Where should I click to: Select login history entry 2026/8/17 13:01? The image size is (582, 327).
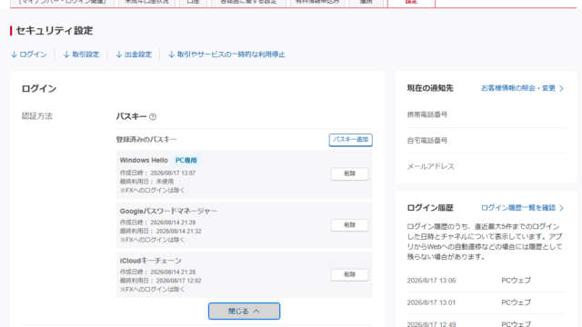coord(486,302)
